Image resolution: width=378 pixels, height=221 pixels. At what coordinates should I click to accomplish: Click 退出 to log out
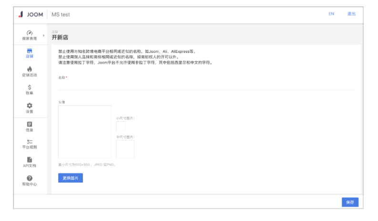tap(351, 14)
